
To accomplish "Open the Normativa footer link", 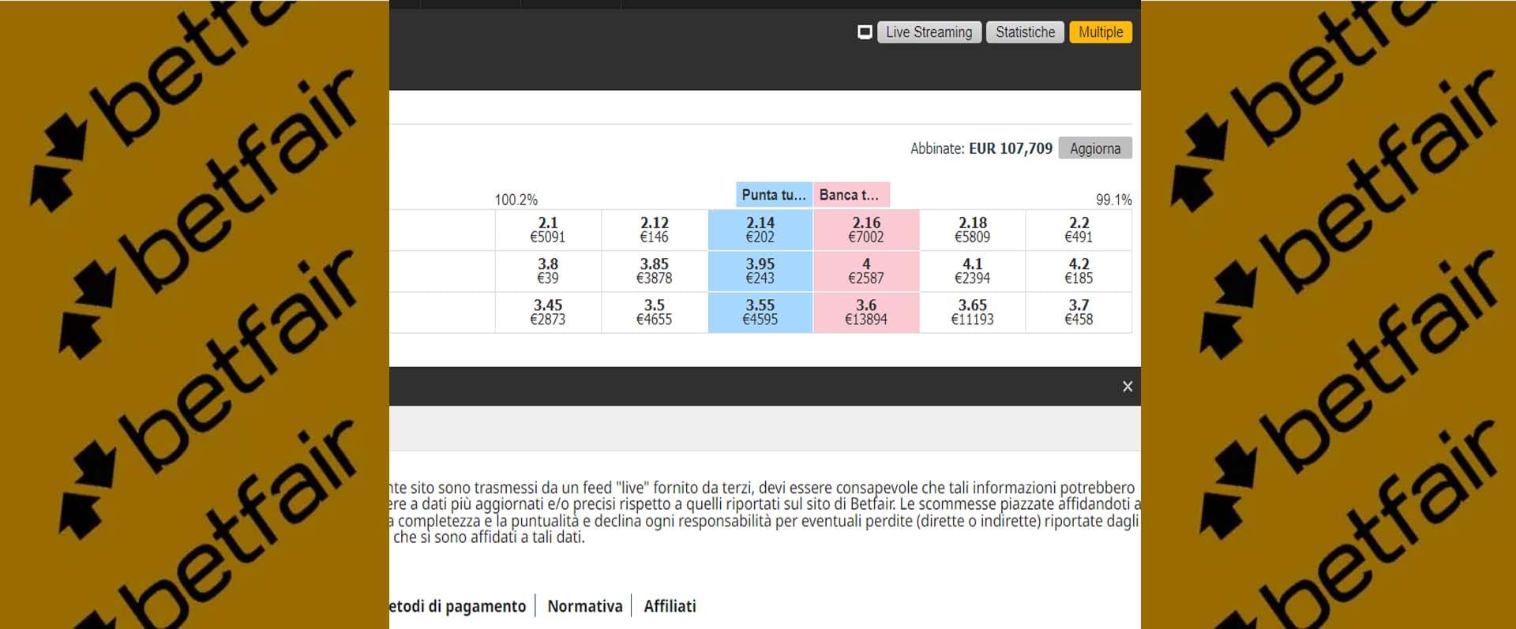I will pyautogui.click(x=585, y=606).
